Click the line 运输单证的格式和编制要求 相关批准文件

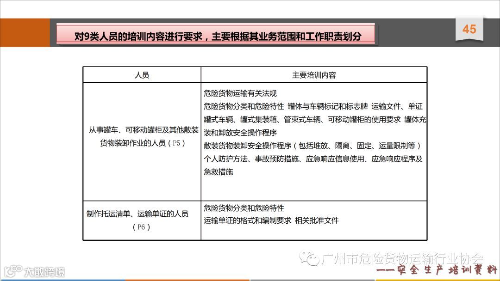coord(271,220)
